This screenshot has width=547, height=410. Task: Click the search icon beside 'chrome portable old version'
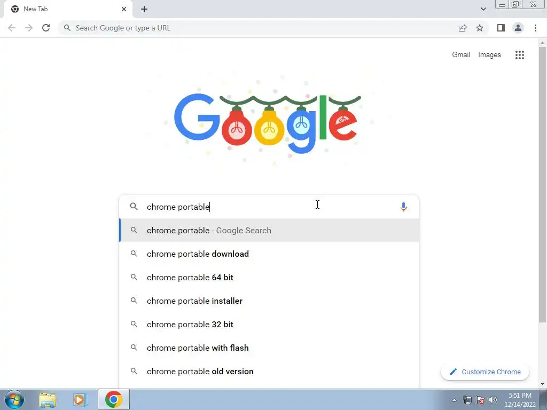coord(134,370)
